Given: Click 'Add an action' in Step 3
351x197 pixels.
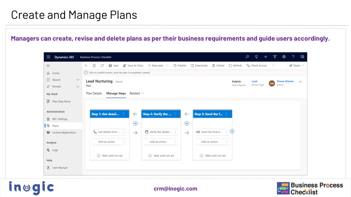Looking at the screenshot, I should (x=213, y=142).
